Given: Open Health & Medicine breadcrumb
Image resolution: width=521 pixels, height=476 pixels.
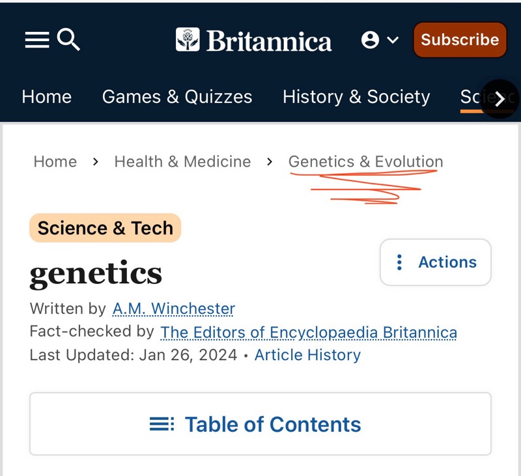Looking at the screenshot, I should pyautogui.click(x=182, y=161).
